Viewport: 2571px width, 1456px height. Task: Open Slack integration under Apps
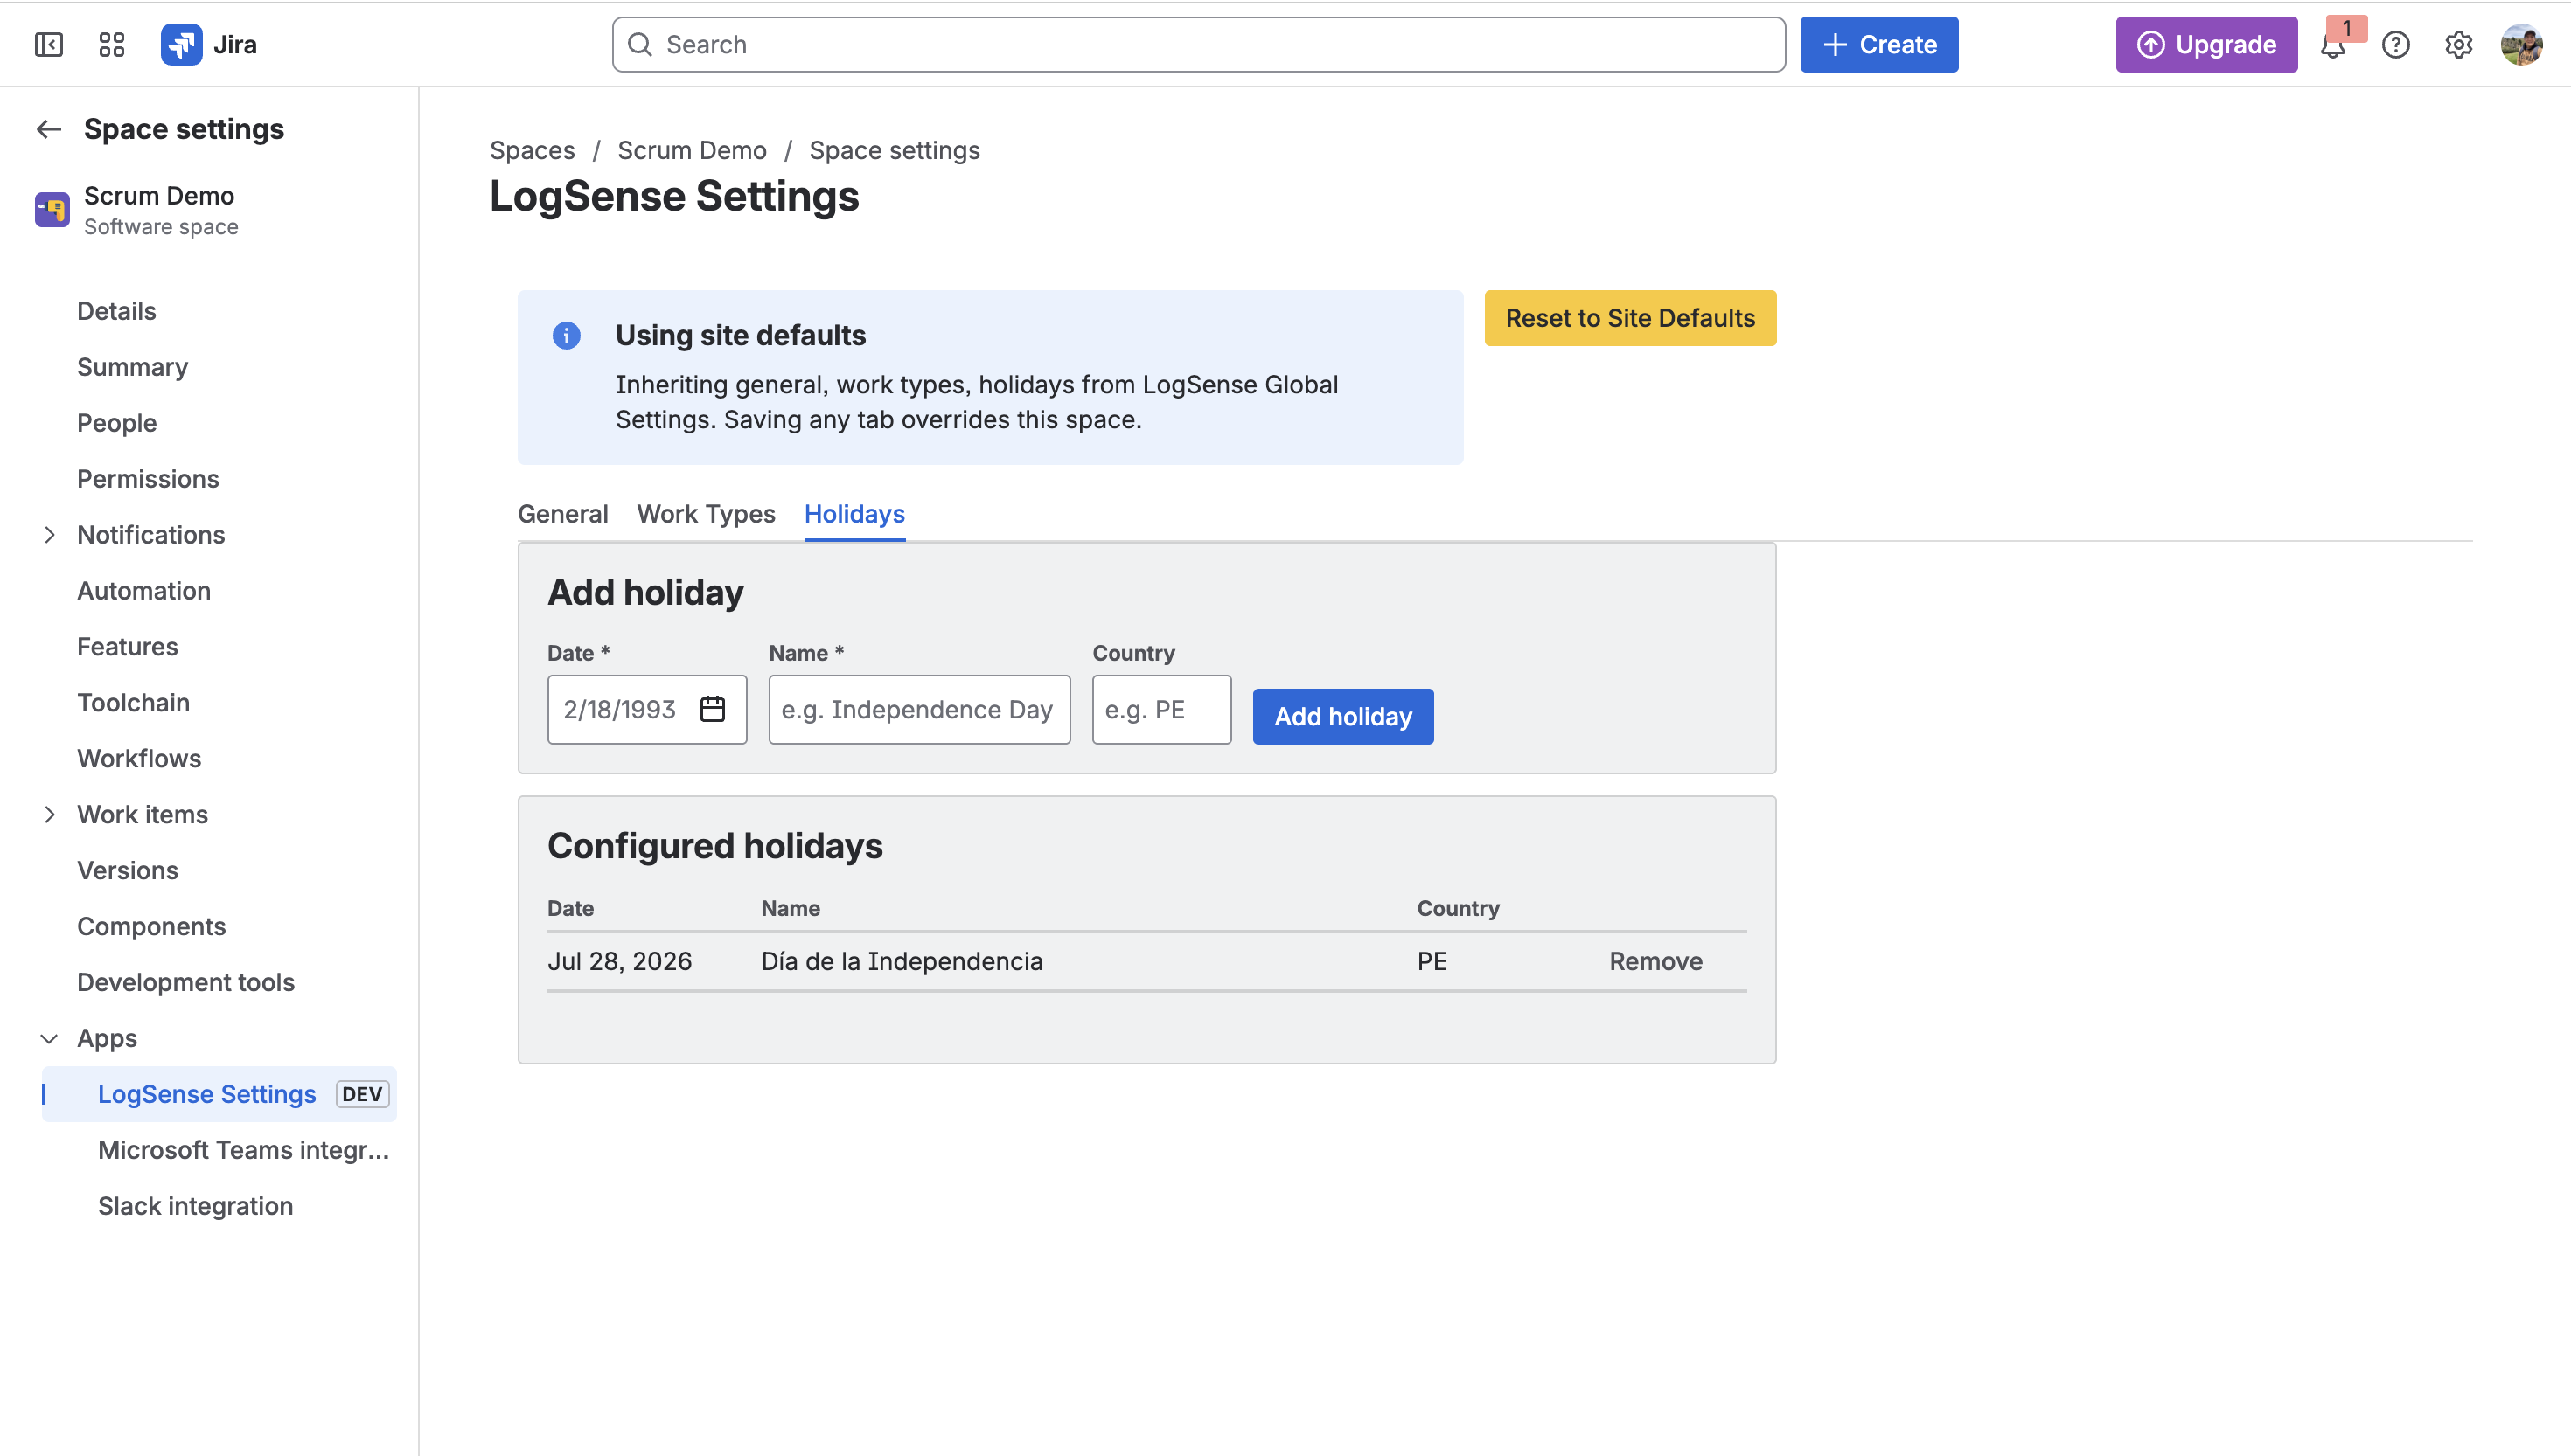[195, 1206]
